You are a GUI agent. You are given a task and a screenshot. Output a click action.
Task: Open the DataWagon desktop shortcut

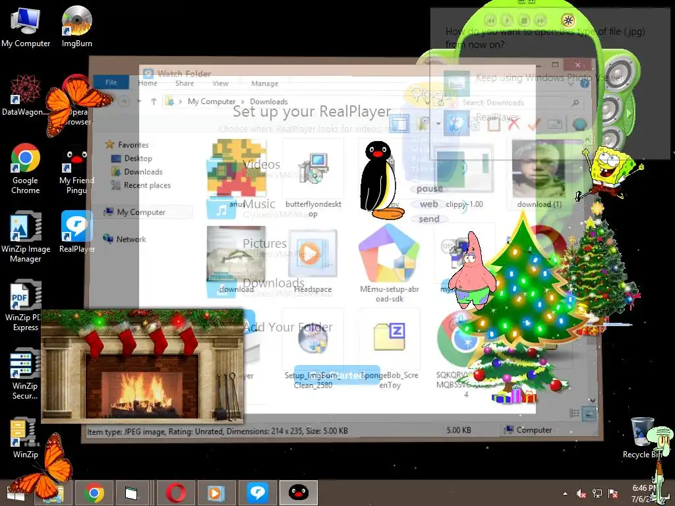pyautogui.click(x=26, y=96)
